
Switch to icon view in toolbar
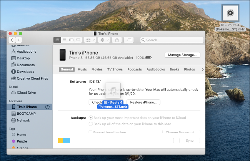tap(57, 40)
